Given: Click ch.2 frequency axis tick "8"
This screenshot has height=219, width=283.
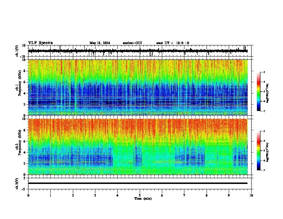Looking at the screenshot, I should coord(25,130).
